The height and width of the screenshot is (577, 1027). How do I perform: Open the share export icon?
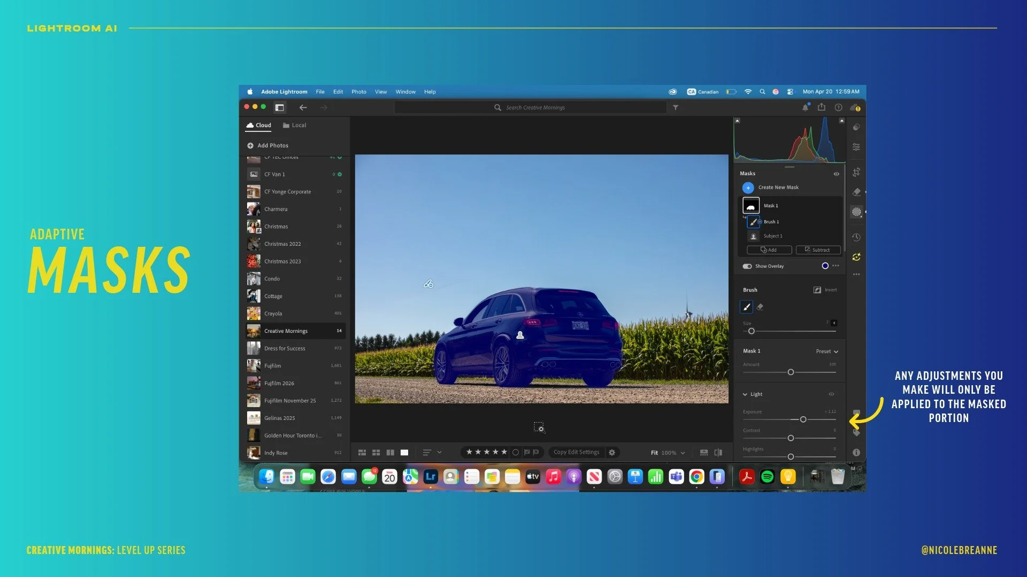[x=822, y=107]
